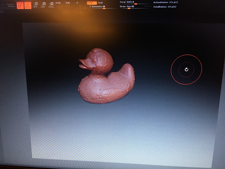Image resolution: width=225 pixels, height=169 pixels.
Task: Select the Scale tool
Action: point(43,5)
